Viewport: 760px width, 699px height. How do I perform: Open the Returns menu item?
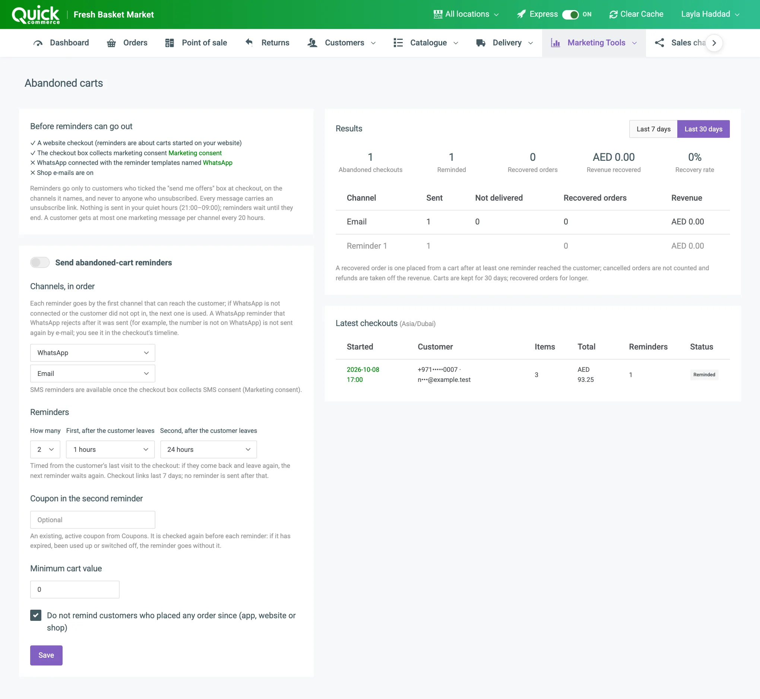[267, 43]
